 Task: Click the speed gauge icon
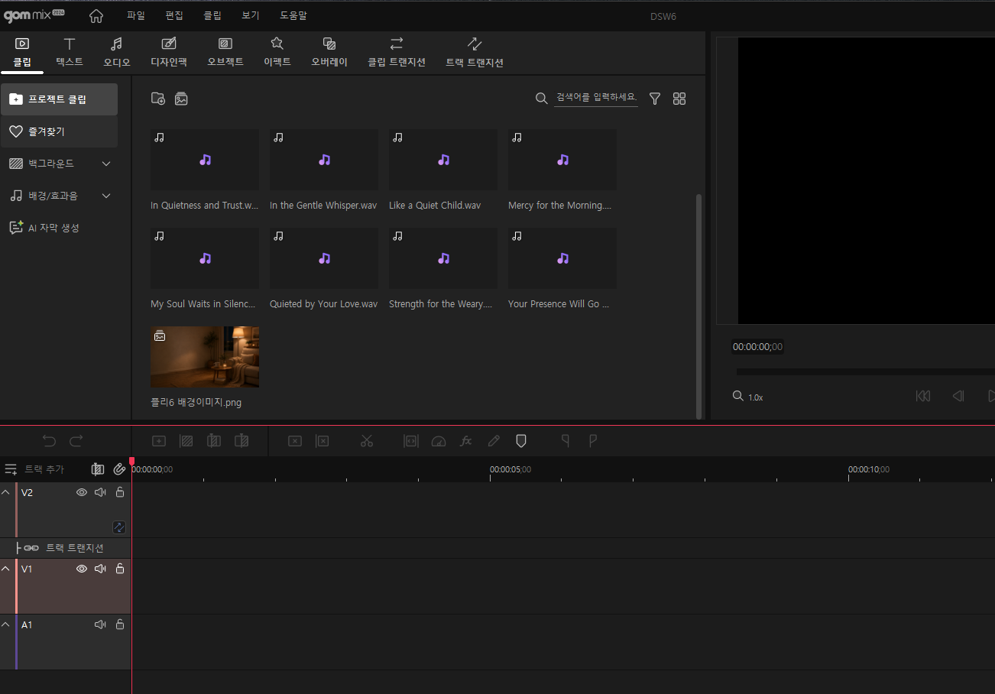(438, 441)
